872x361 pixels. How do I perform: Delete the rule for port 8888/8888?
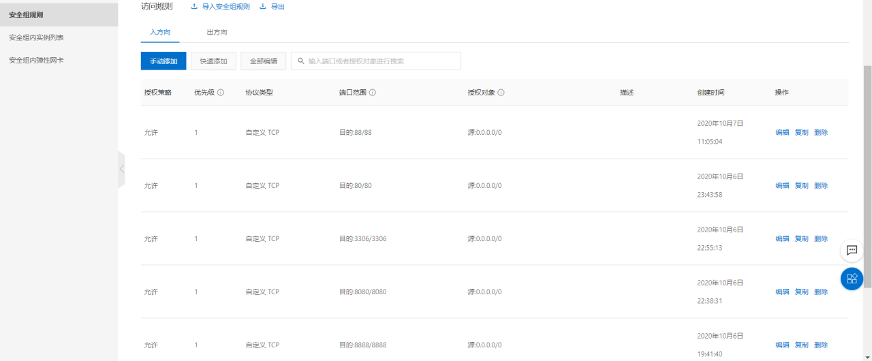point(821,345)
